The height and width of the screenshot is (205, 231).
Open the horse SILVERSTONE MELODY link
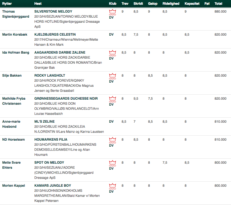pyautogui.click(x=53, y=11)
